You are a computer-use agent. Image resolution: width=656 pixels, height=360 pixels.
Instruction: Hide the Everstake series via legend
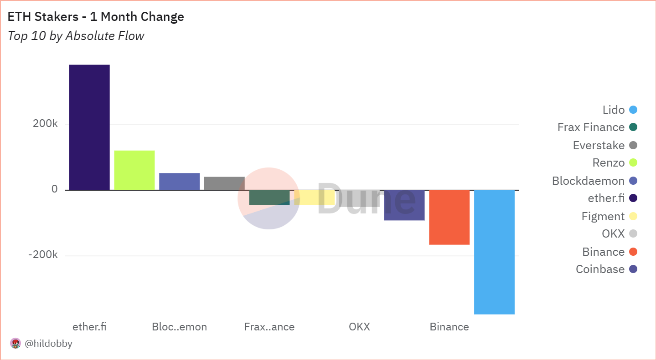(x=599, y=146)
